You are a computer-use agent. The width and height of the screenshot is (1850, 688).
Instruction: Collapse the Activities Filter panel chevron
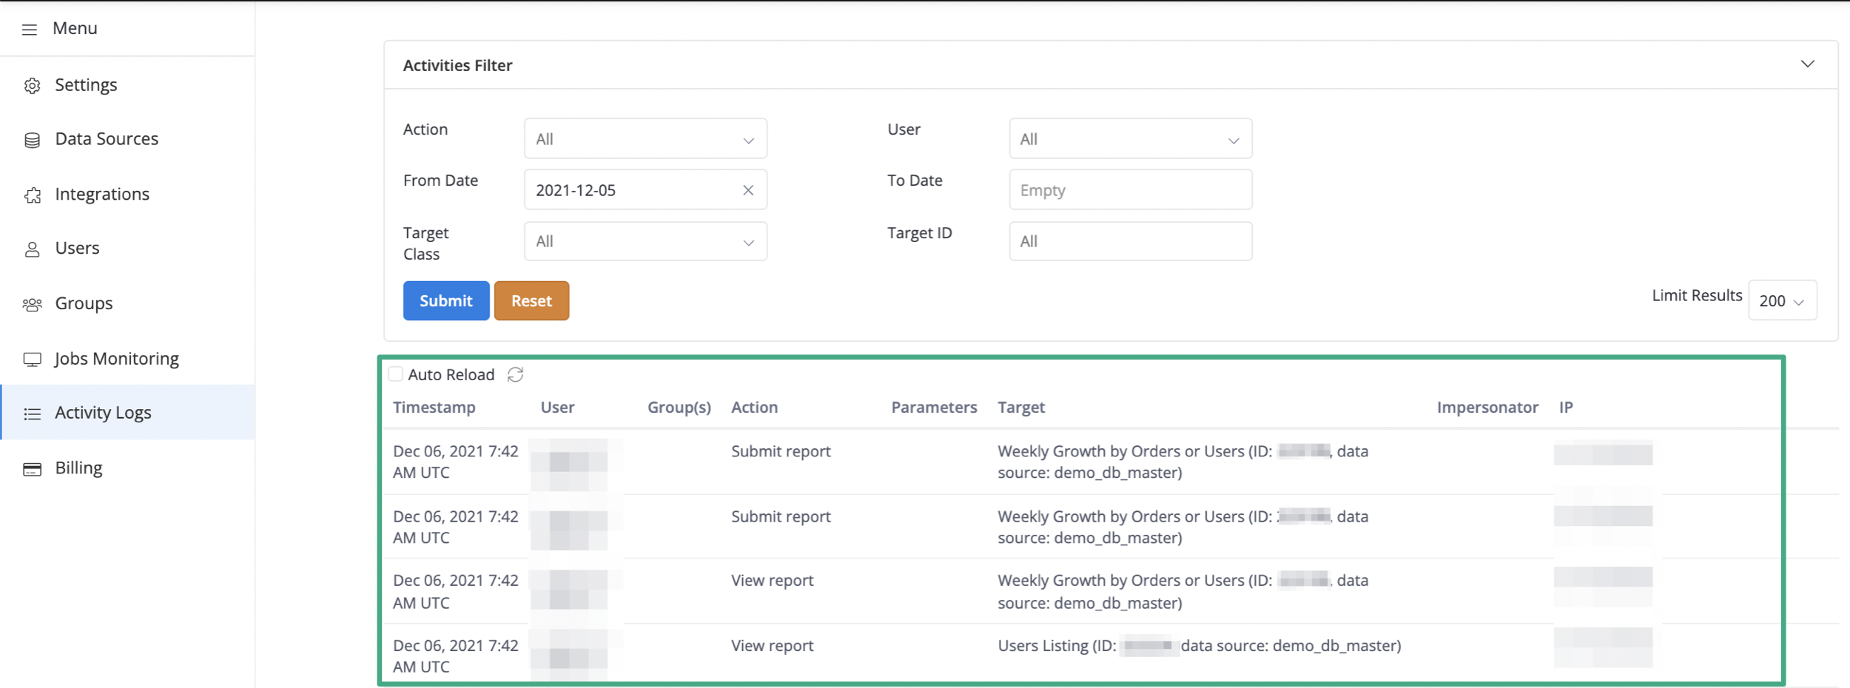[1807, 64]
